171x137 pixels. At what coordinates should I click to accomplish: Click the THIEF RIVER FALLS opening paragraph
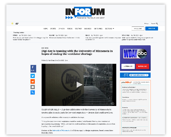pos(77,111)
